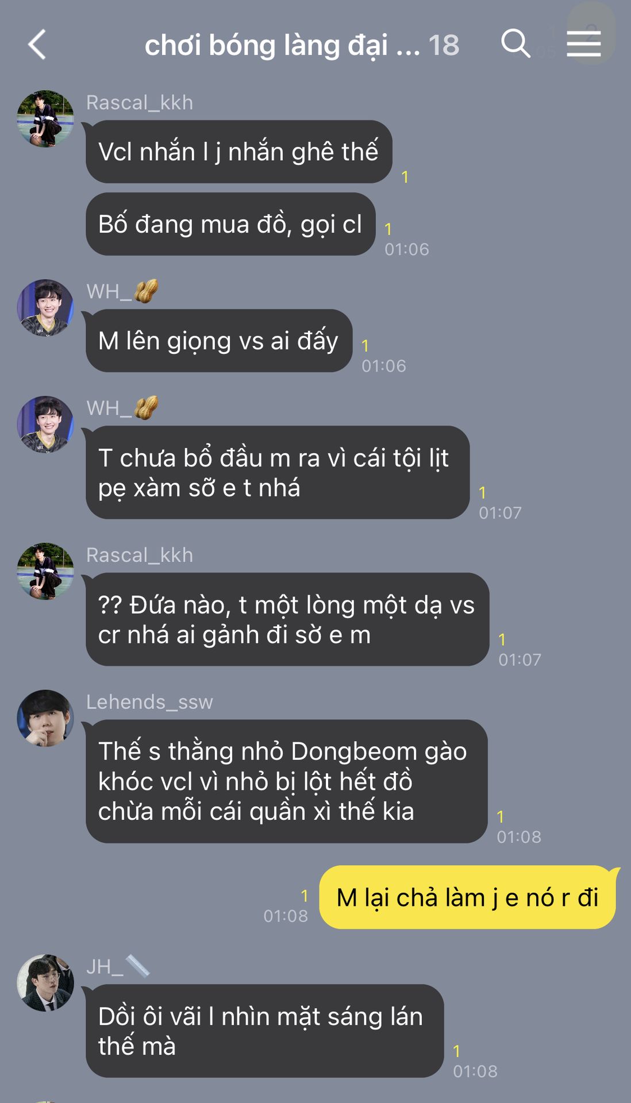Screen dimensions: 631x1103
Task: Select the 'Dồi ôi vãi l nhìn mặt' message
Action: [x=265, y=1031]
